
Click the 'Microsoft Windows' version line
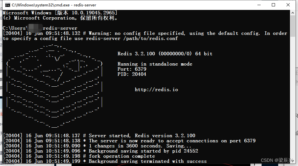60,13
